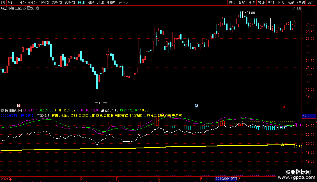Switch to 30分钟 period
The image size is (317, 182).
[57, 3]
